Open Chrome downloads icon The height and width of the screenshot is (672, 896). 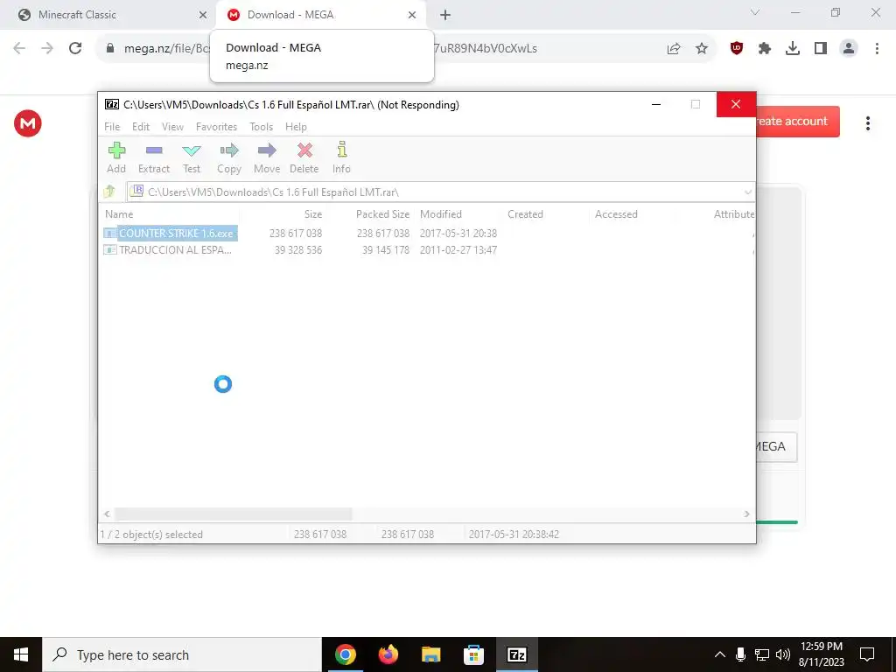[793, 49]
